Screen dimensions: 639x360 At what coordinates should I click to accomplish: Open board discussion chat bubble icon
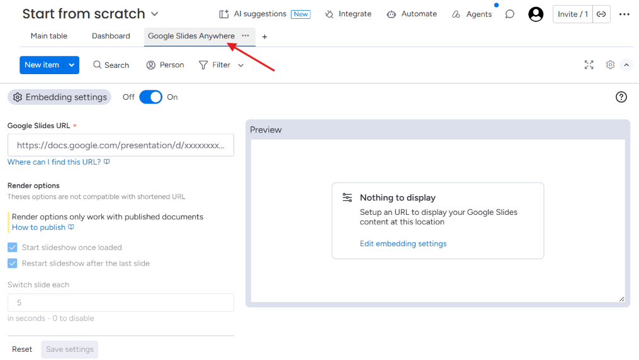509,14
